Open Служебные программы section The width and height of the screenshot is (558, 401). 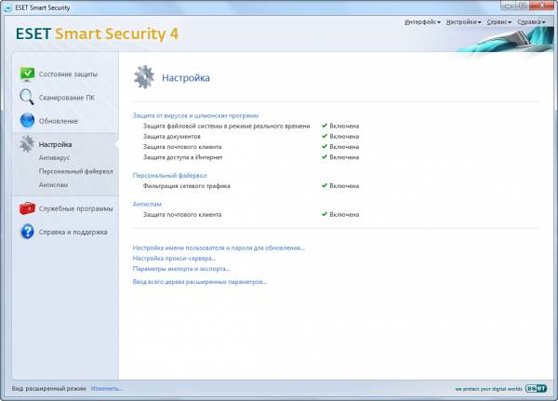(76, 208)
